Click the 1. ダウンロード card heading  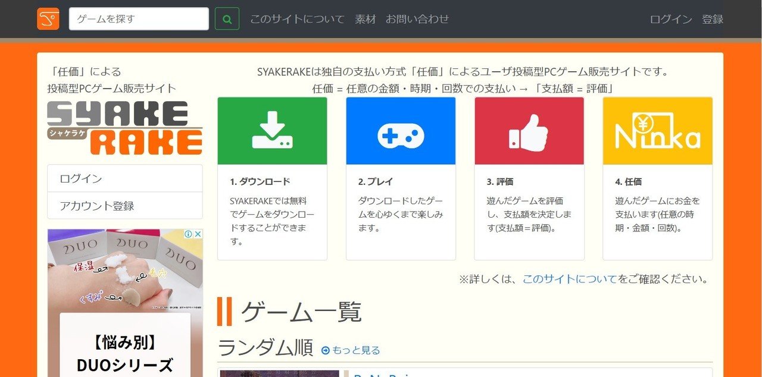(260, 181)
